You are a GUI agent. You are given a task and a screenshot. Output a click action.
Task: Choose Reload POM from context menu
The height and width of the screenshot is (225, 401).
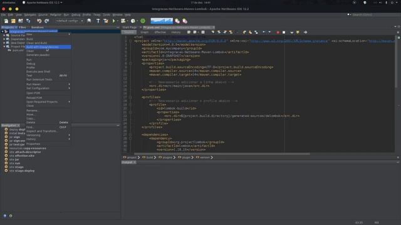[x=48, y=97]
